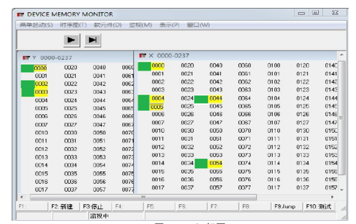
Task: Select device 0077 in the X window
Action: point(244,187)
